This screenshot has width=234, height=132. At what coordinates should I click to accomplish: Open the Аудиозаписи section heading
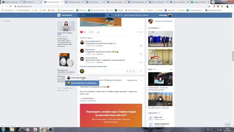(153, 113)
